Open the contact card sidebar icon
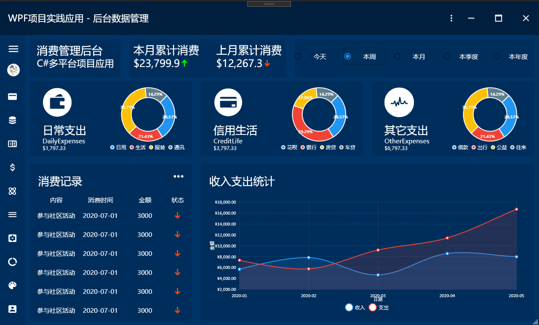Screen dimensions: 539x325 point(13,309)
